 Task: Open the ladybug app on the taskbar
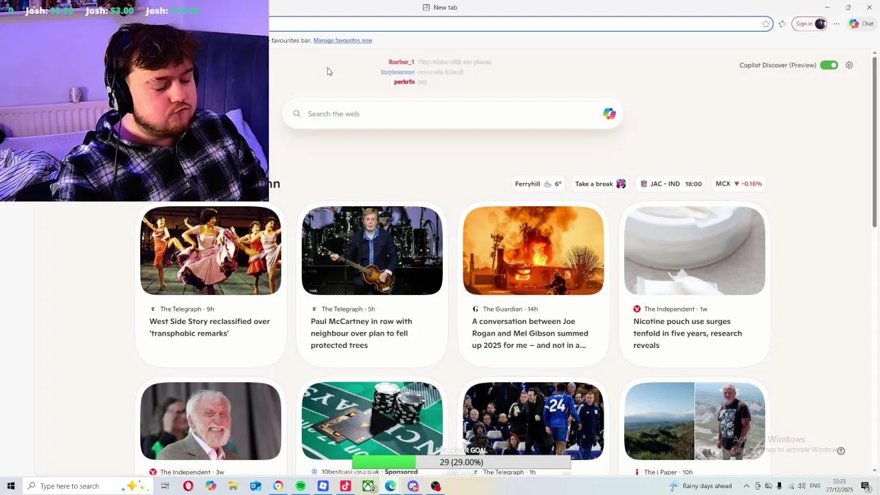(435, 486)
